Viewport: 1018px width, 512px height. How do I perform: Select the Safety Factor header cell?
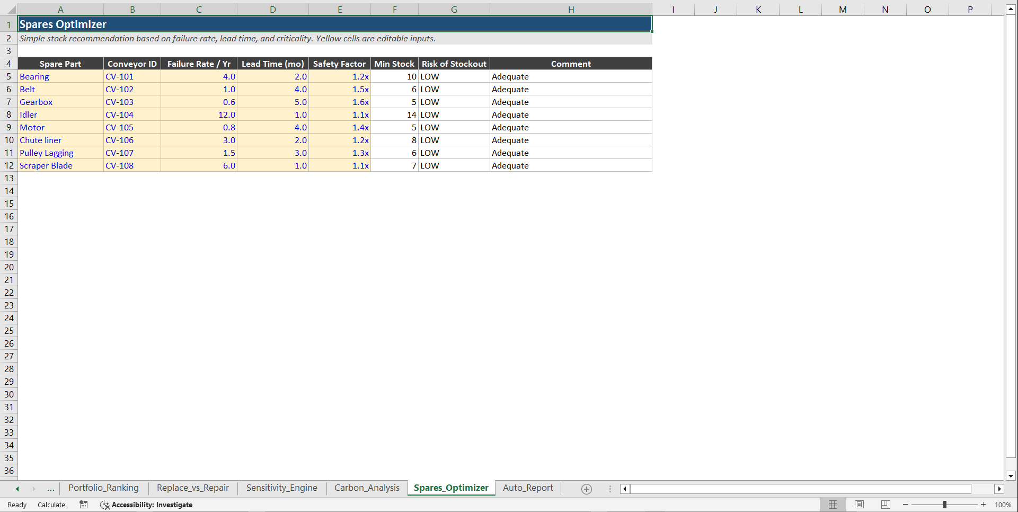339,64
